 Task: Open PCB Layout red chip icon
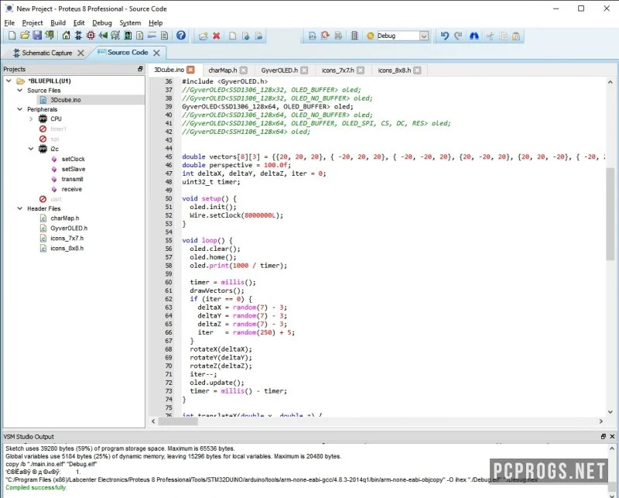91,36
